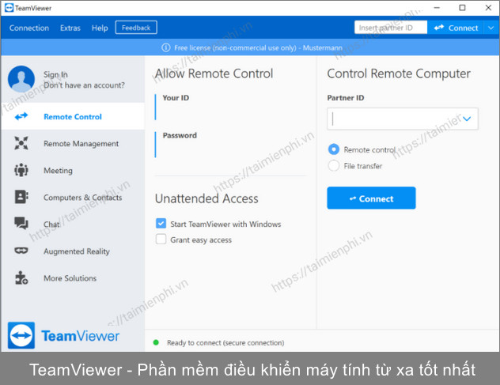Click the large blue Connect button

(371, 198)
